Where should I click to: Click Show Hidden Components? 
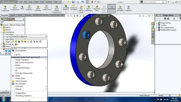[57, 9]
